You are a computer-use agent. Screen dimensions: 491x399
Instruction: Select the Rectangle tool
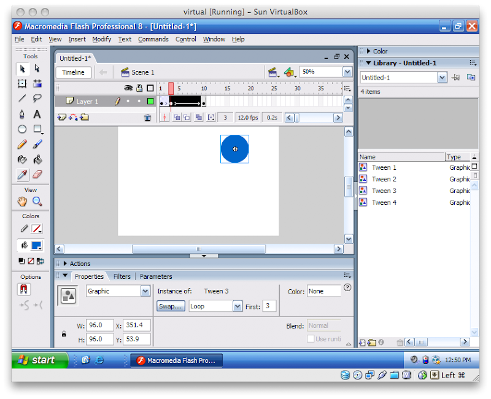pyautogui.click(x=38, y=129)
